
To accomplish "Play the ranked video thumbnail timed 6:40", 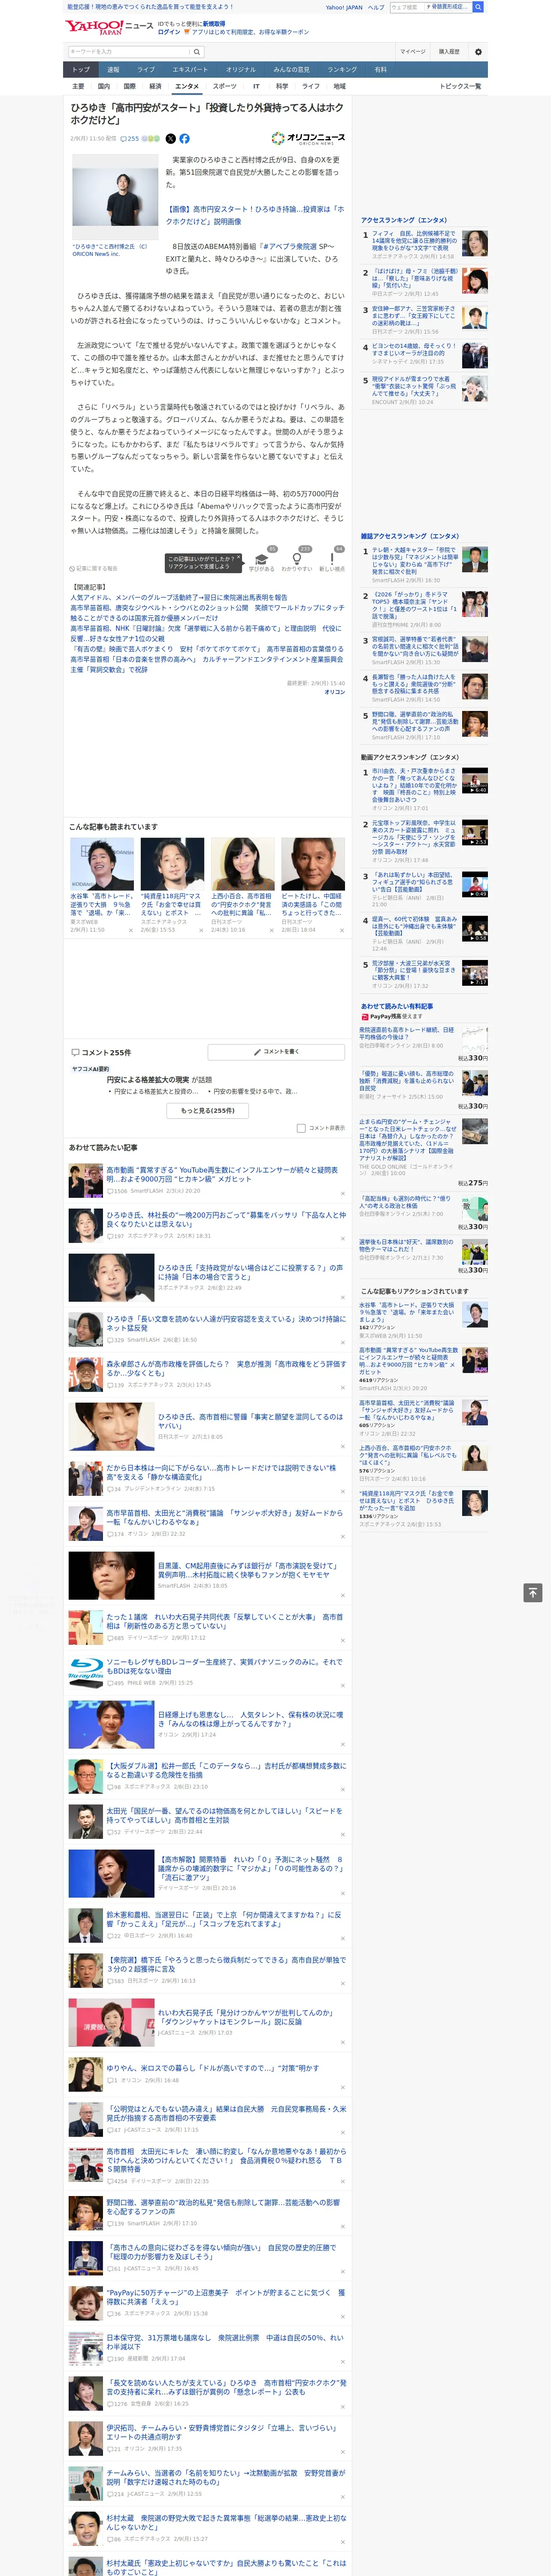I will (x=475, y=780).
